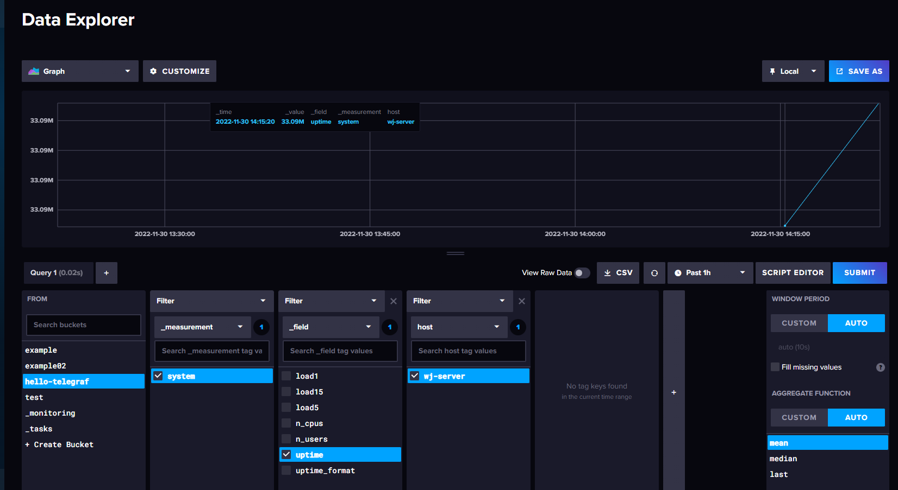Add a new query with plus button
The image size is (898, 490).
click(x=107, y=273)
